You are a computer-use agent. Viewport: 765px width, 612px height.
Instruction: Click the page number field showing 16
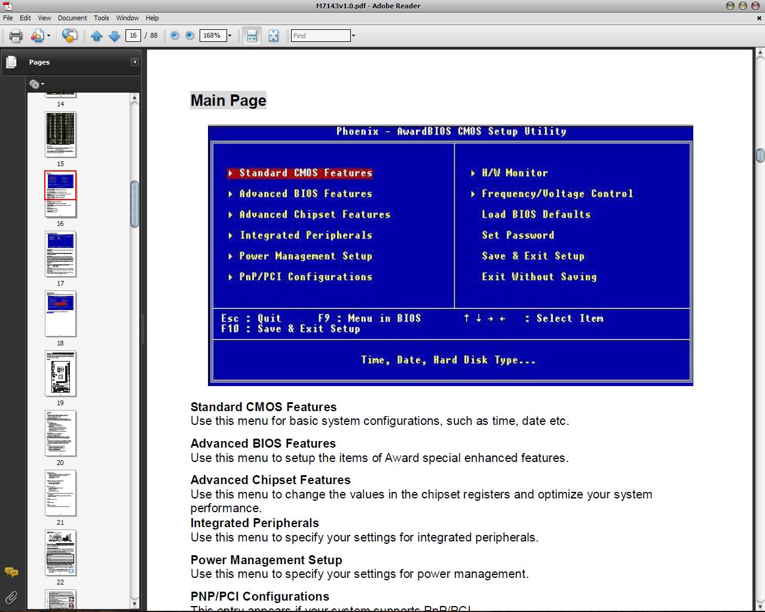click(x=133, y=36)
